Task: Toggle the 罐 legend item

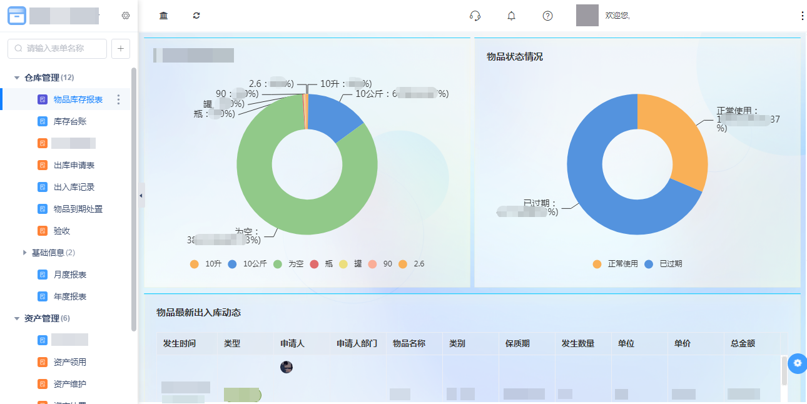Action: (350, 264)
